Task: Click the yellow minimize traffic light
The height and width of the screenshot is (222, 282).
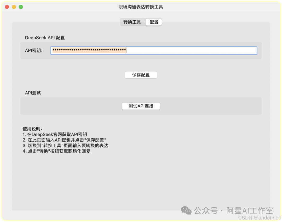Action: tap(14, 7)
